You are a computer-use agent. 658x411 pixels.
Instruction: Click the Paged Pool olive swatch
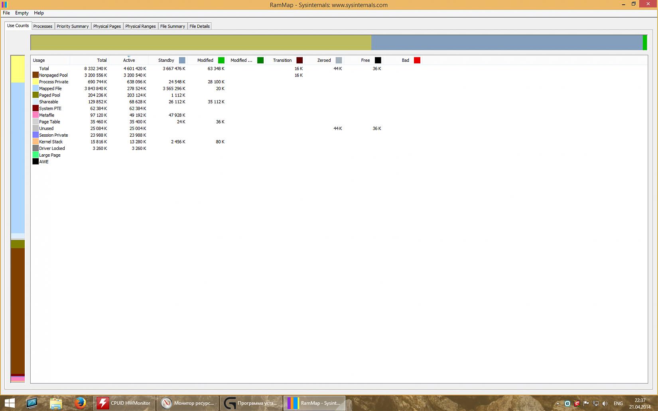tap(35, 95)
